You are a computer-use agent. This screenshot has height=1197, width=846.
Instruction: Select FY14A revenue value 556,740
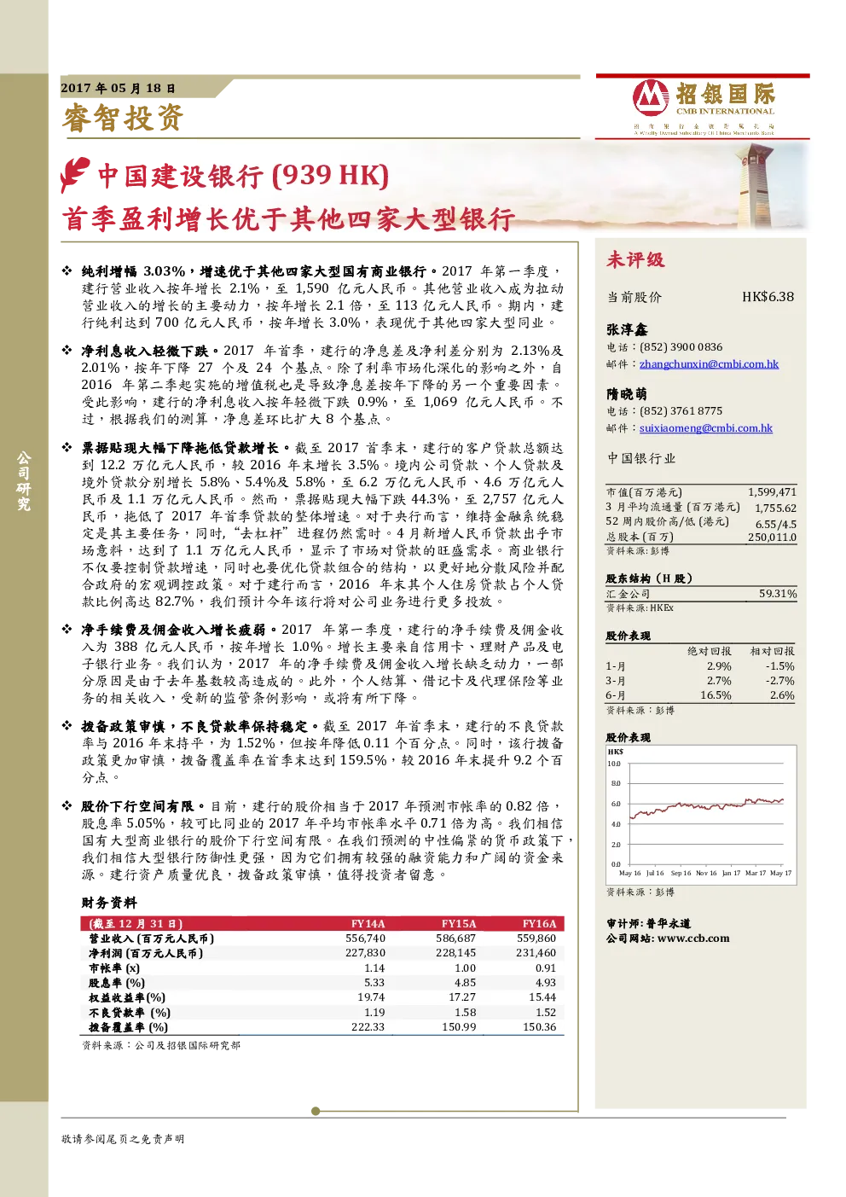click(365, 938)
